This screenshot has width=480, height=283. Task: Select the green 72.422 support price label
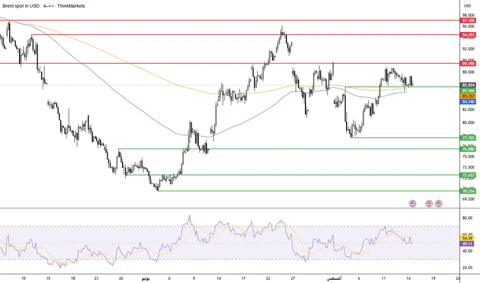point(468,175)
